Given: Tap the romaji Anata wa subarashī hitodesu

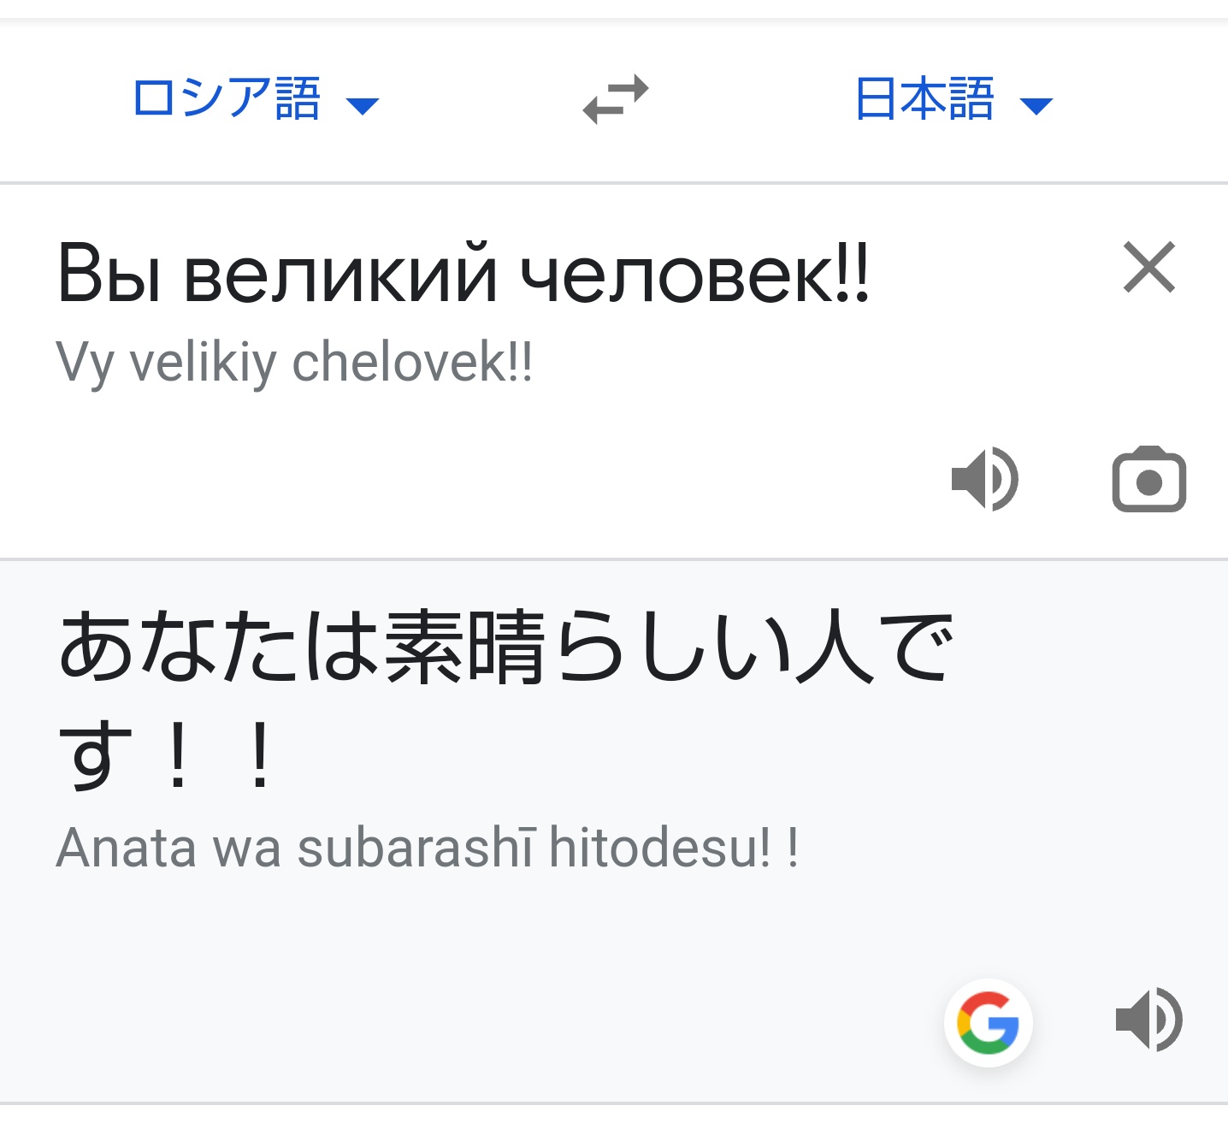Looking at the screenshot, I should (428, 848).
